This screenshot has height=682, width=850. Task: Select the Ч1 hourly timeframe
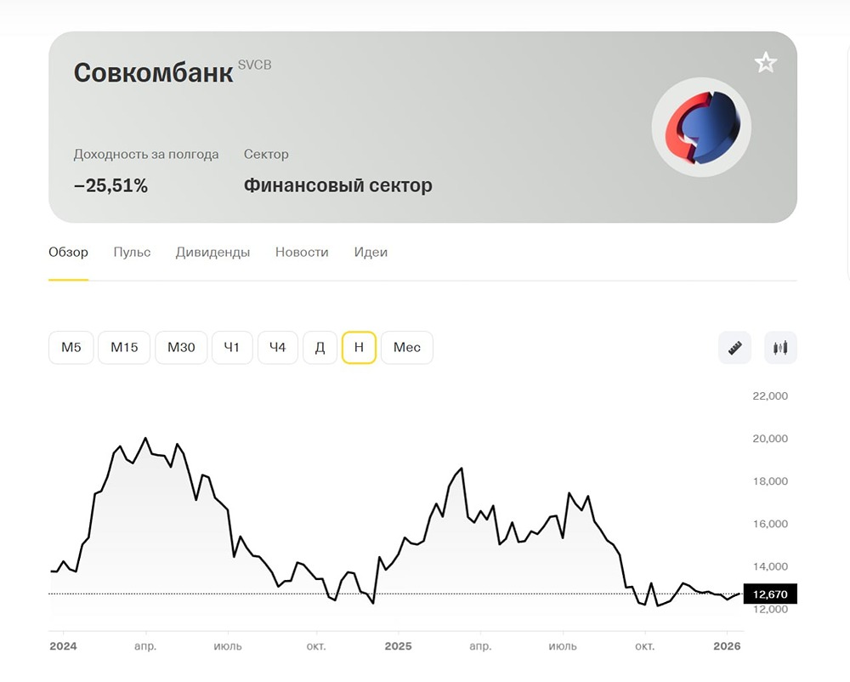(232, 347)
